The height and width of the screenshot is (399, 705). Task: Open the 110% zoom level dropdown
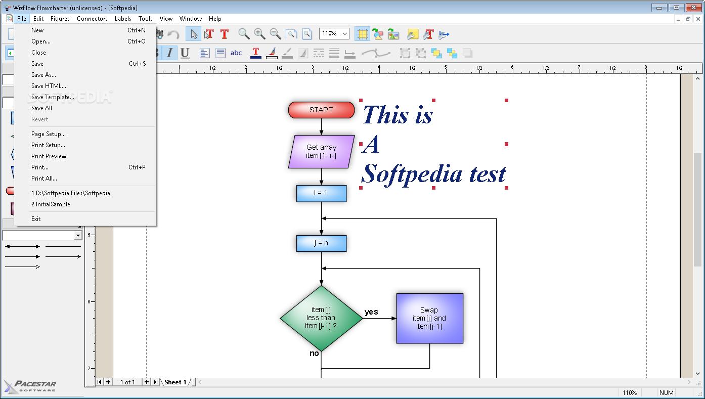pyautogui.click(x=345, y=33)
